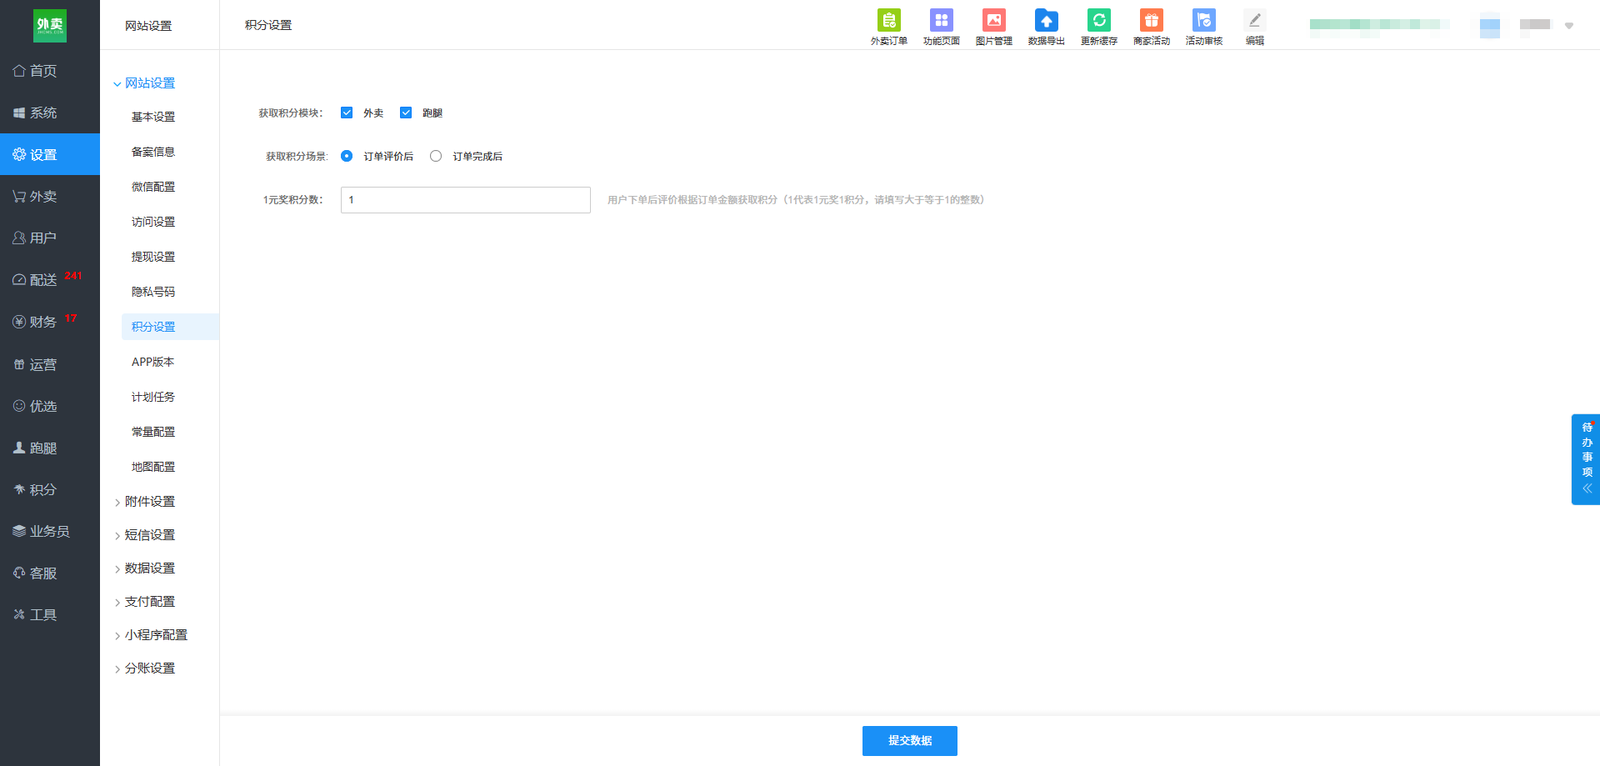The height and width of the screenshot is (766, 1600).
Task: Click the 外卖 logo at top left
Action: pyautogui.click(x=50, y=25)
